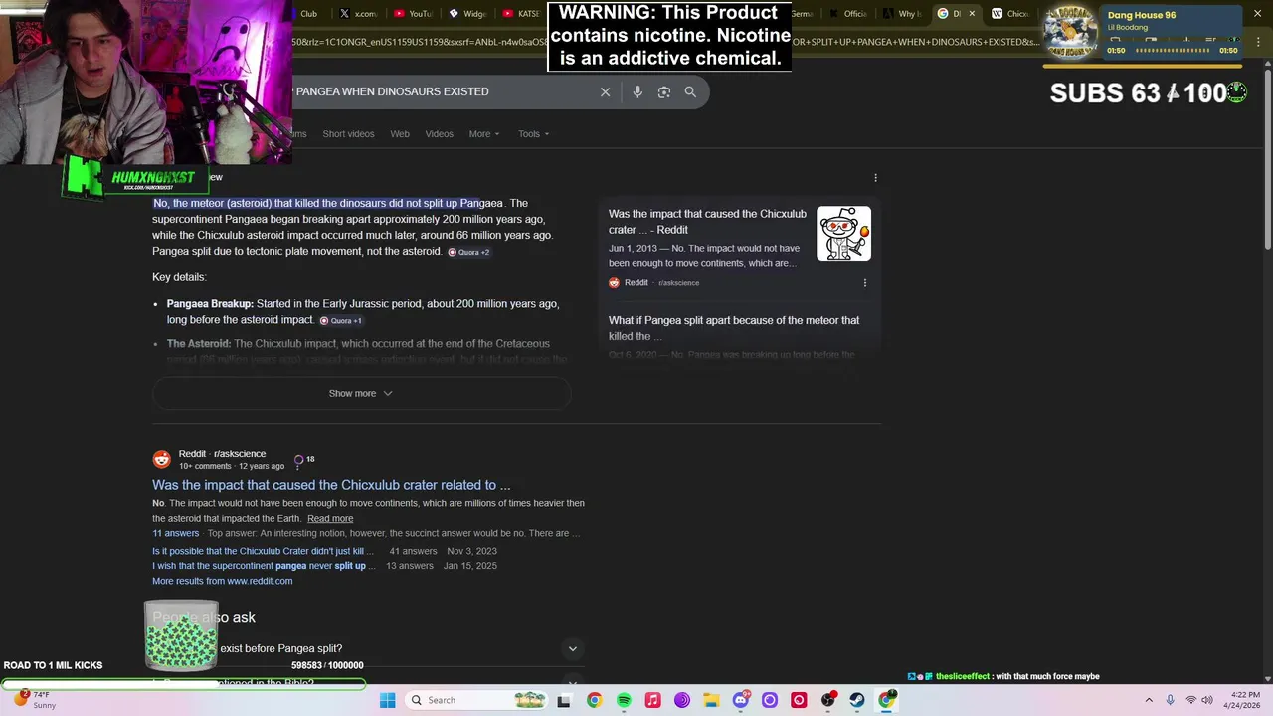Open 'More results from www.reddit.com'
Screen dimensions: 1273x716
pos(223,581)
